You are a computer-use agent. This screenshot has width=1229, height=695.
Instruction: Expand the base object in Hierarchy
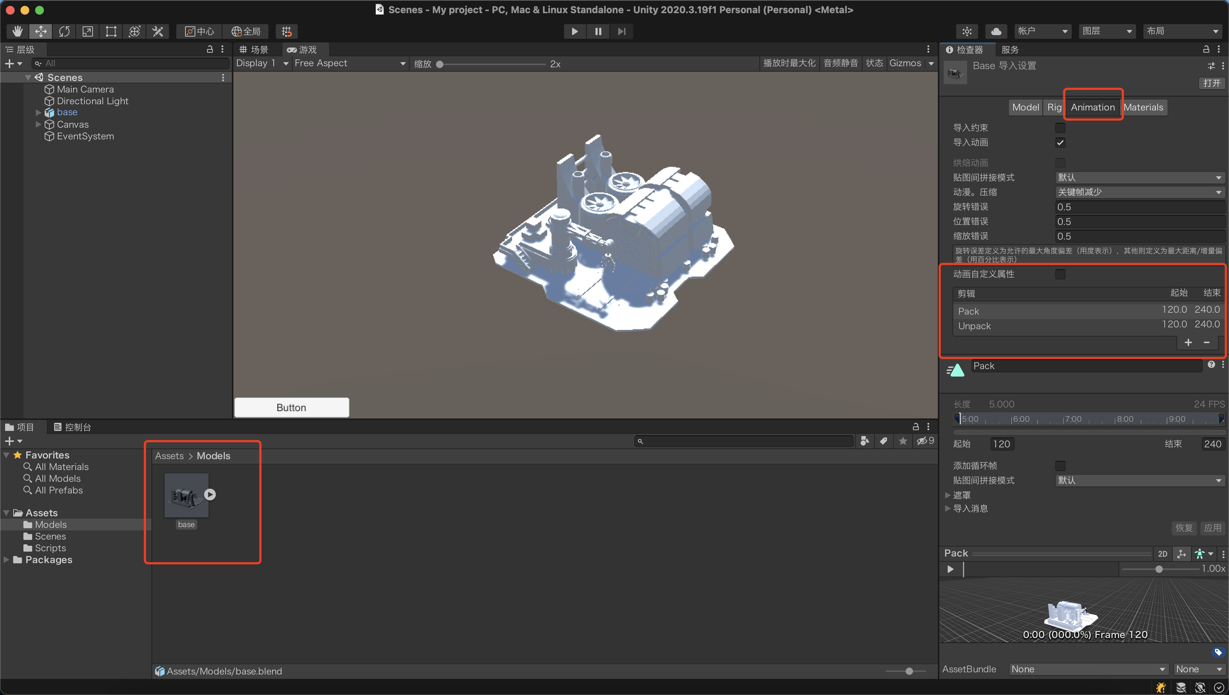38,113
